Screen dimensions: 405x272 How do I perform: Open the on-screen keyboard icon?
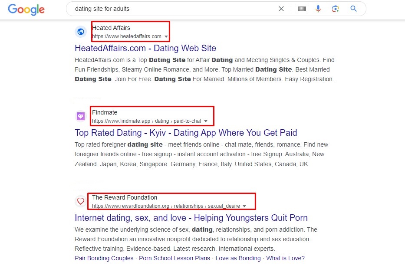302,9
